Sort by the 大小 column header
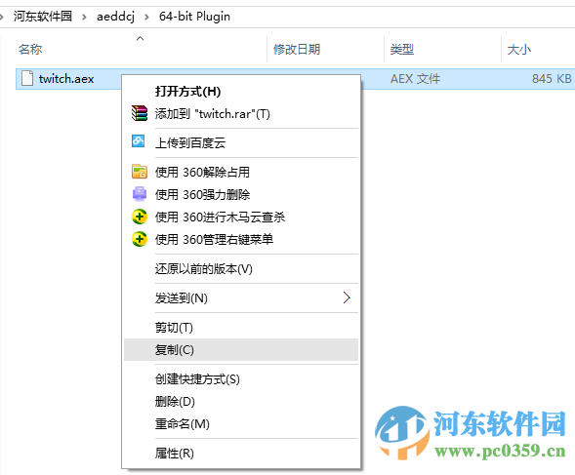The height and width of the screenshot is (475, 575). (519, 49)
